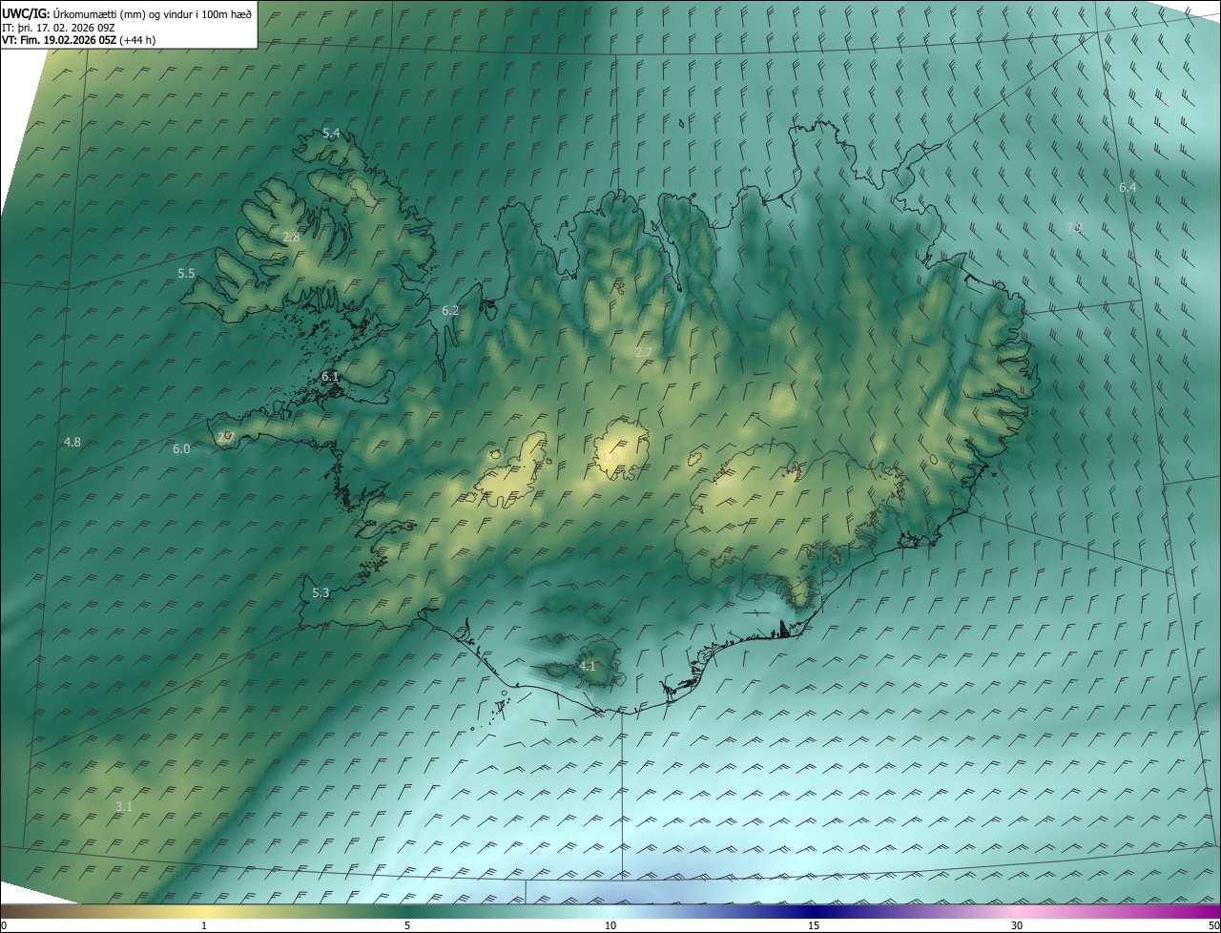Image resolution: width=1221 pixels, height=933 pixels.
Task: Click the colorbar tick label 10
Action: point(610,925)
